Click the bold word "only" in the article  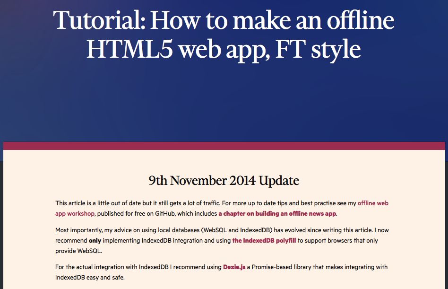[95, 240]
